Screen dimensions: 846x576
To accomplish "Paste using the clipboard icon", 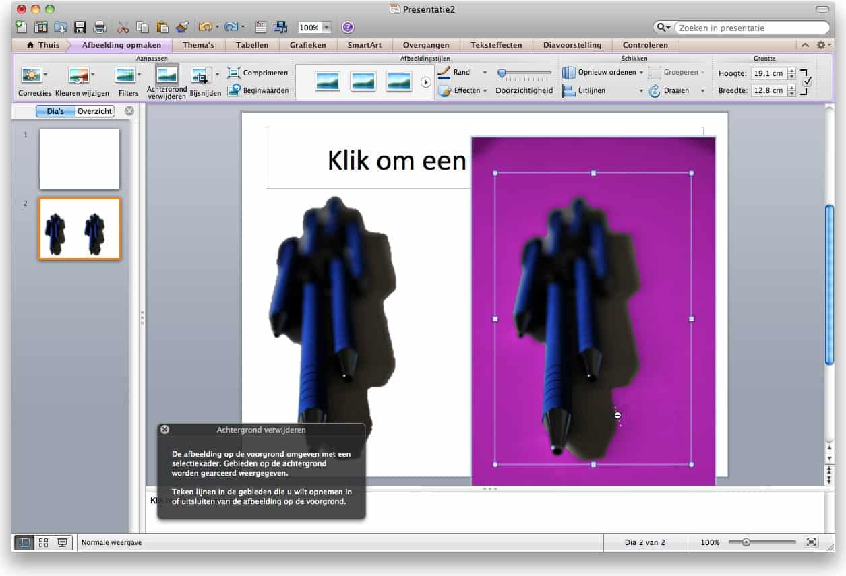I will tap(162, 27).
